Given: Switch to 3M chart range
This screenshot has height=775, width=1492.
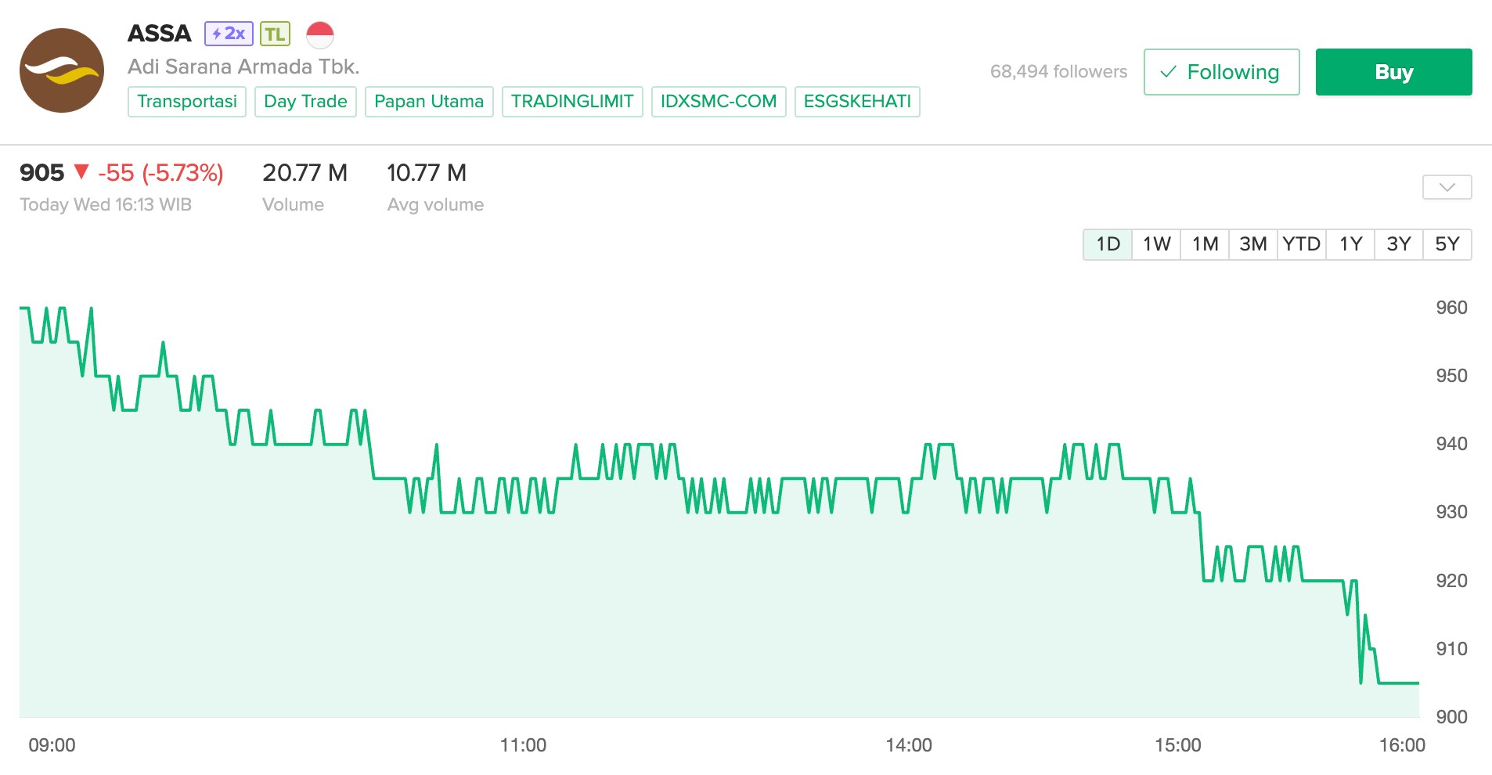Looking at the screenshot, I should coord(1253,244).
